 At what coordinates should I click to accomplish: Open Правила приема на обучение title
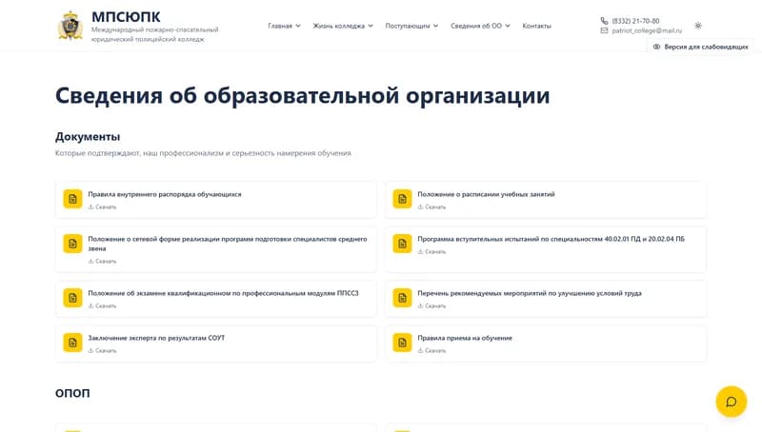(465, 338)
